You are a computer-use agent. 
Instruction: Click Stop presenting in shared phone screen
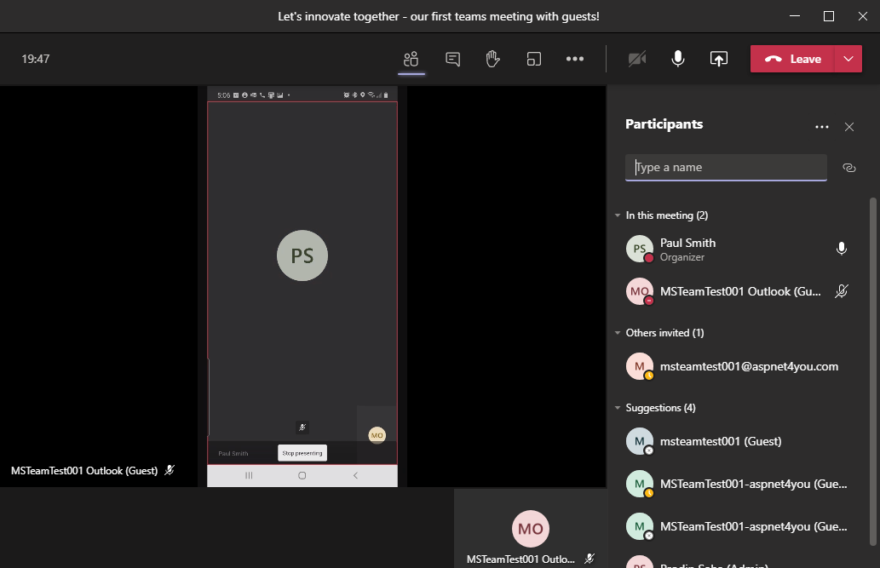(302, 453)
